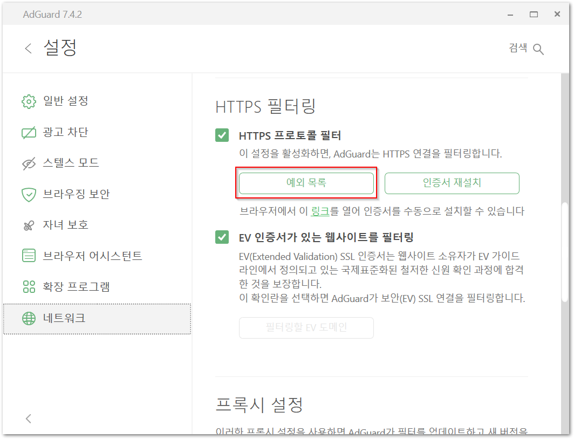Click the EV 인증서가 있는 웹사이트를 필터링 label
Image resolution: width=574 pixels, height=439 pixels.
326,237
